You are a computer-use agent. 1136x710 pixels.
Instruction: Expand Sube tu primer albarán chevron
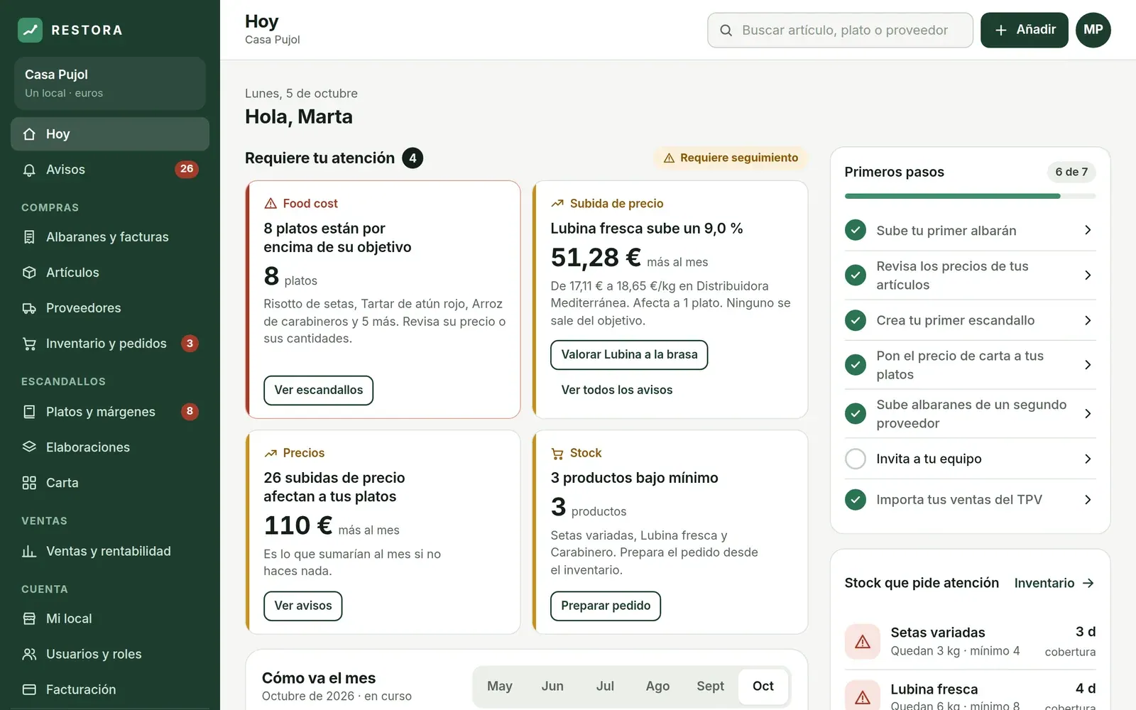(1088, 230)
